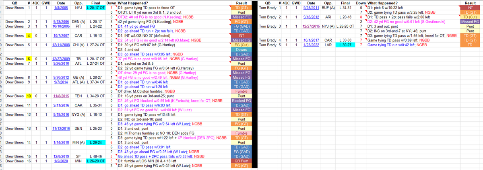
Task: Open the 12/27/2009 date link
Action: coord(60,59)
